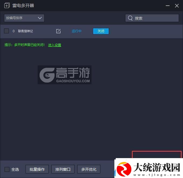Click the multi-instance logo icon in title bar
Viewport: 183px width, 178px height.
point(7,5)
